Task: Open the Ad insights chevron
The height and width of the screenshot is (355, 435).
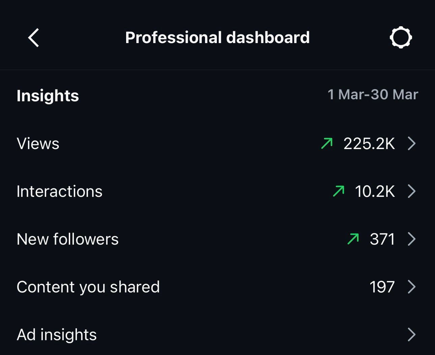Action: (411, 334)
